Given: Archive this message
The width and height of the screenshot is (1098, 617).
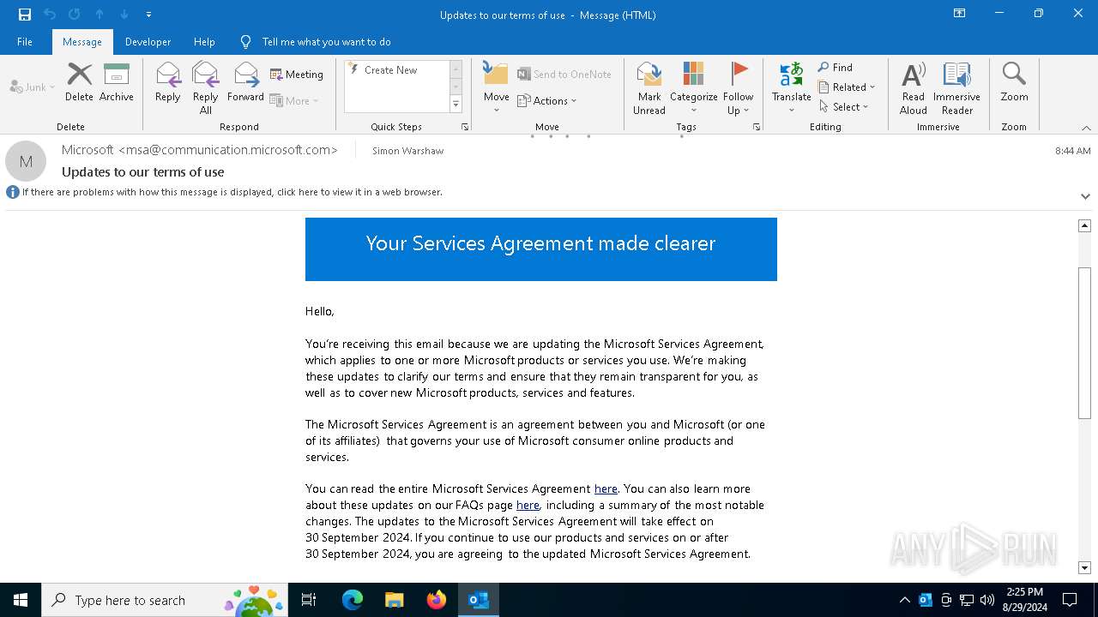Looking at the screenshot, I should [117, 82].
